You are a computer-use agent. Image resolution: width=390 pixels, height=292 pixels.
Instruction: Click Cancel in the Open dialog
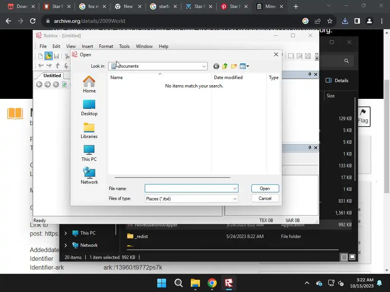point(265,198)
